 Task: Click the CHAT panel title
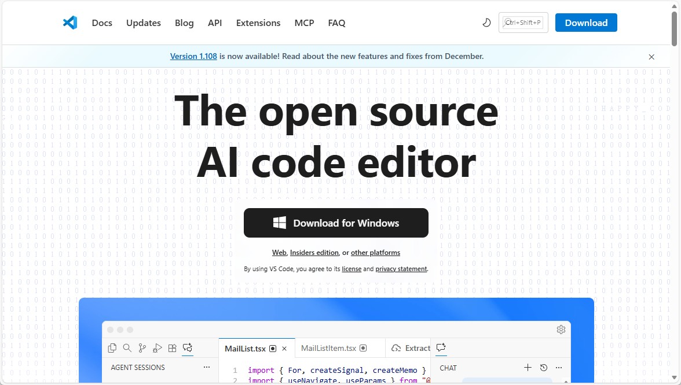448,368
